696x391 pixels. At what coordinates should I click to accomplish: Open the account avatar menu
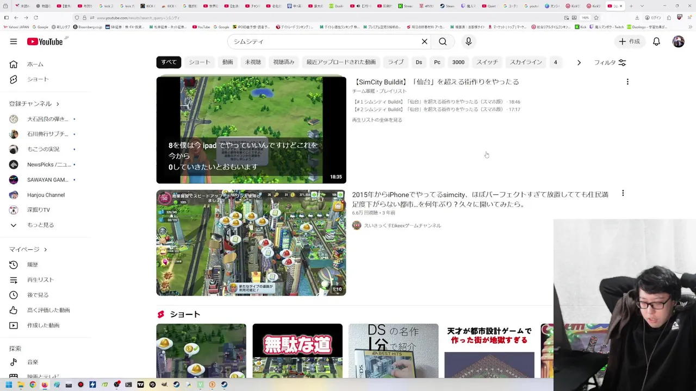(x=678, y=41)
